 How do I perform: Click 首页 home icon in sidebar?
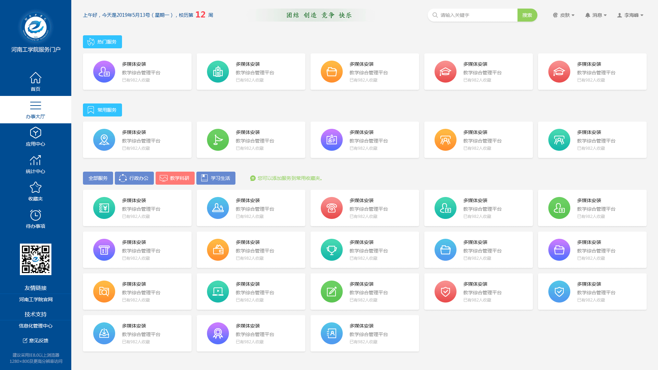coord(35,81)
